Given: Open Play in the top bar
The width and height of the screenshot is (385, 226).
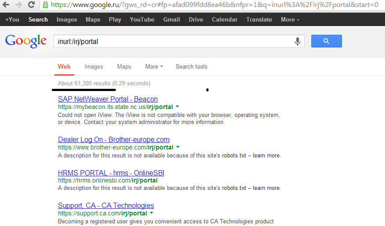Looking at the screenshot, I should [115, 20].
